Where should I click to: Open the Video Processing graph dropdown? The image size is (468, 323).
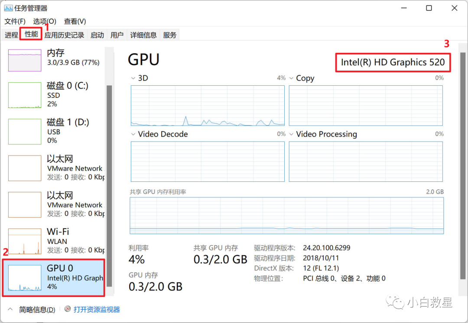291,134
